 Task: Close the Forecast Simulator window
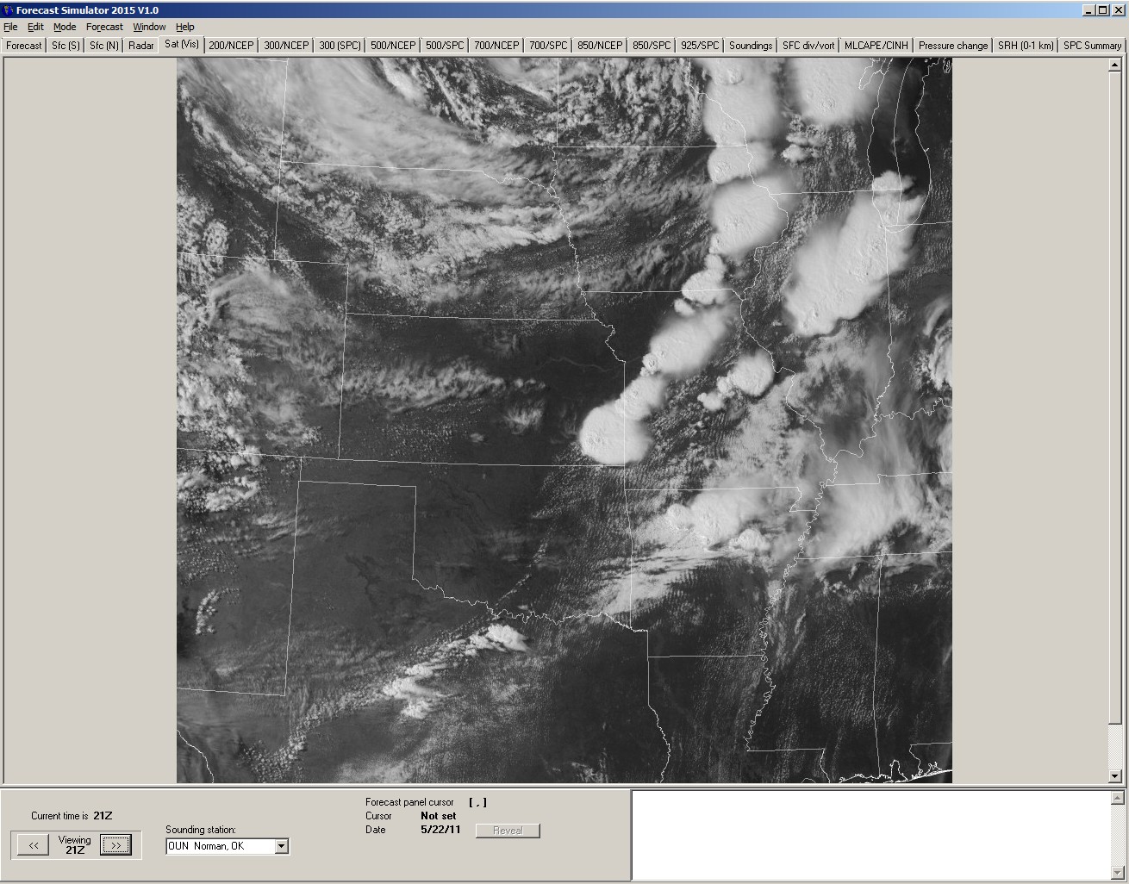click(1118, 10)
